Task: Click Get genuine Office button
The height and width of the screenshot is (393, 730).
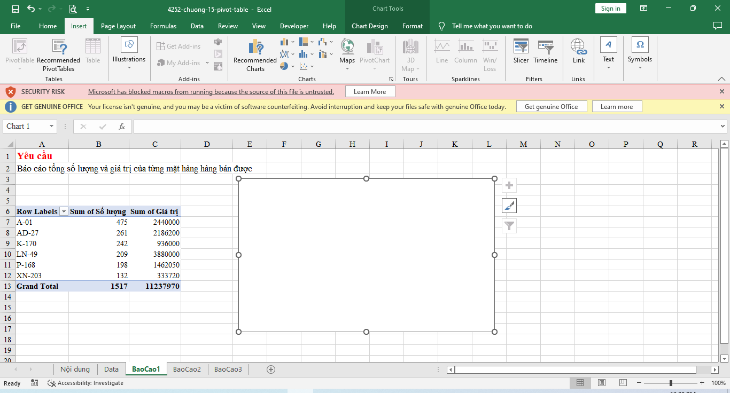Action: pyautogui.click(x=552, y=107)
